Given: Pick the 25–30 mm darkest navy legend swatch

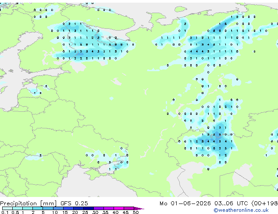Looking at the screenshot, I should pyautogui.click(x=89, y=208).
